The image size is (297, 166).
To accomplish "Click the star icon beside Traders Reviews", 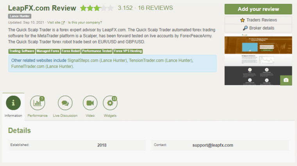I will click(242, 20).
